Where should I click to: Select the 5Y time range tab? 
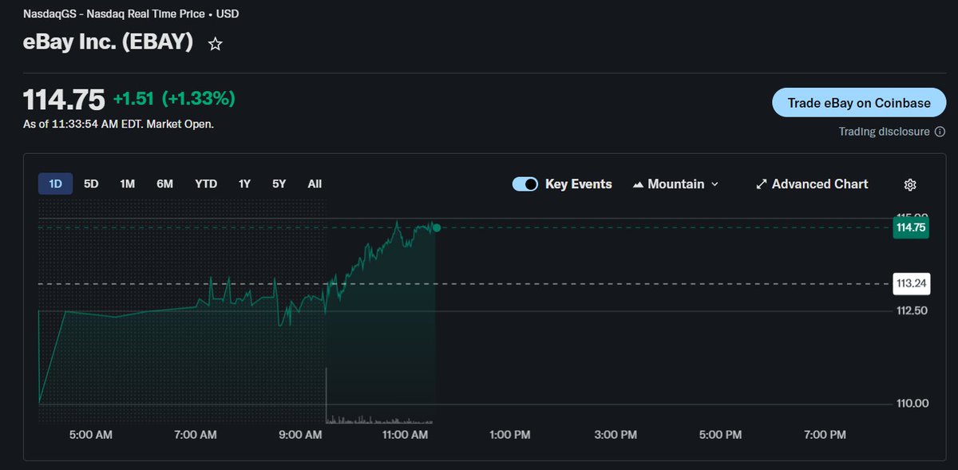tap(279, 184)
